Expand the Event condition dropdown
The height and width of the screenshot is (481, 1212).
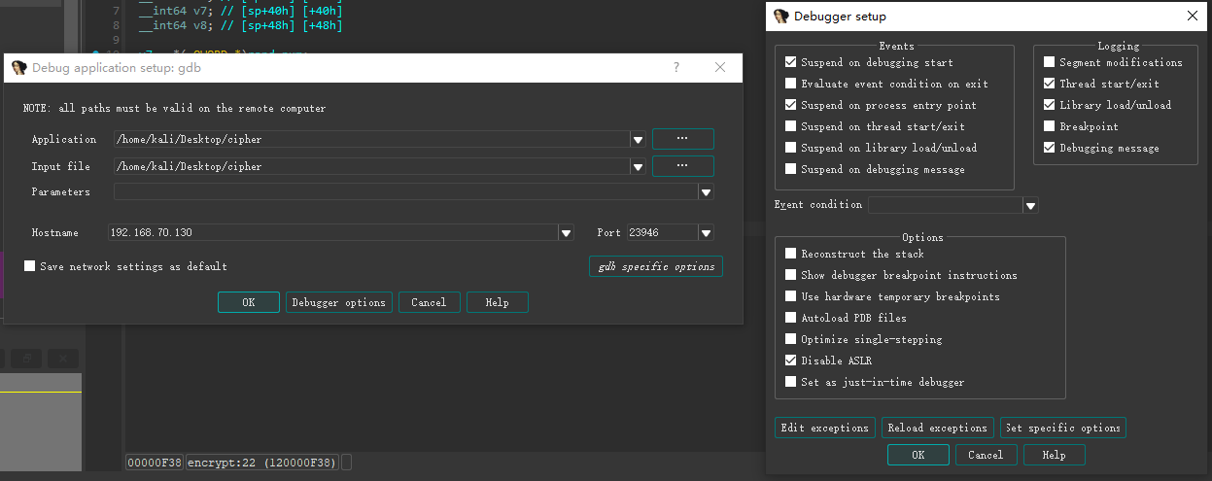point(1031,205)
